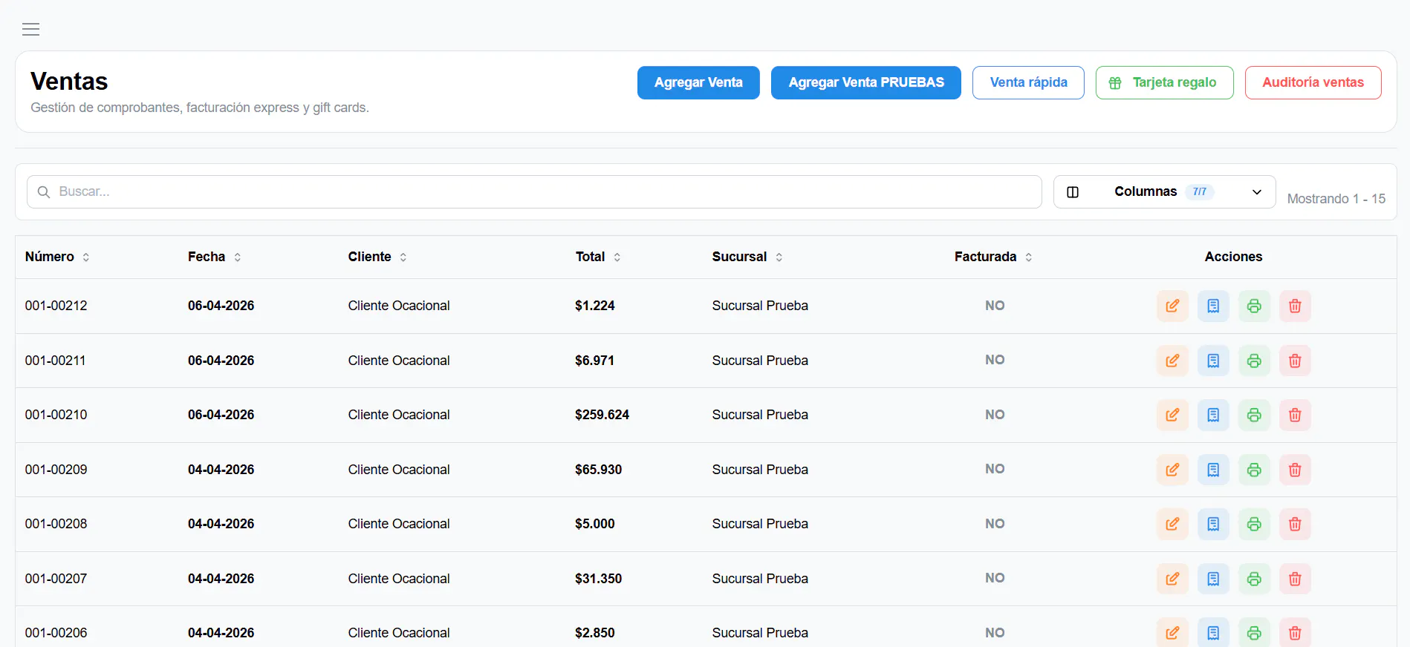View receipt for sale 001-00212

point(1213,306)
